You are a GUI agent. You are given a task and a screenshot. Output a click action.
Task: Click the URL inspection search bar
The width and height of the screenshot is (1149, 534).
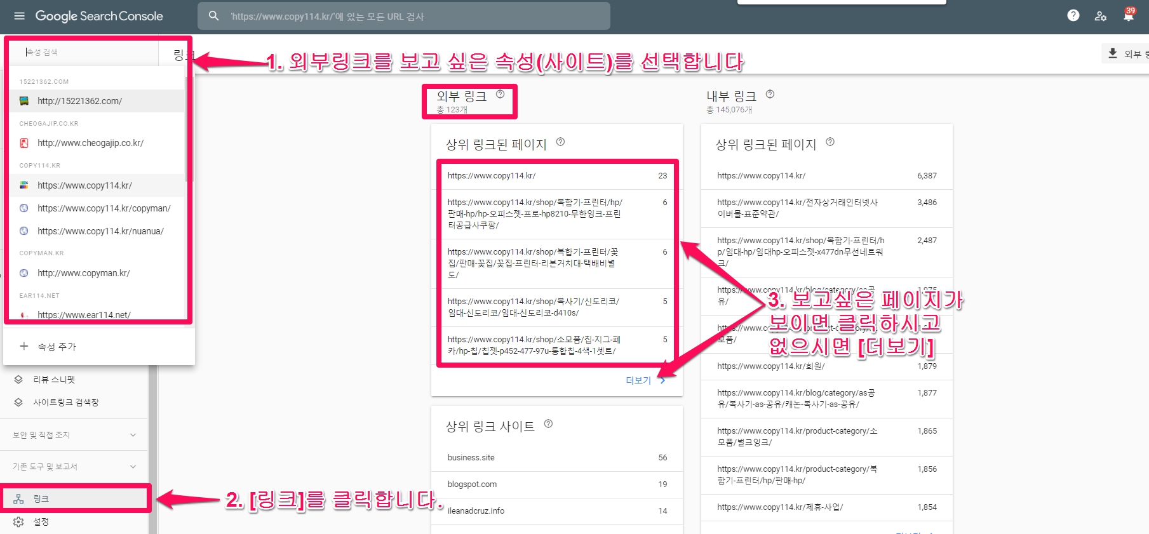(403, 17)
